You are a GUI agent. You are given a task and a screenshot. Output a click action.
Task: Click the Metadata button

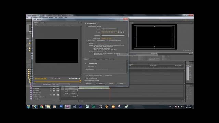[x=89, y=83]
